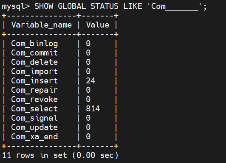
Task: Click the Com_select variable name
Action: pos(34,109)
